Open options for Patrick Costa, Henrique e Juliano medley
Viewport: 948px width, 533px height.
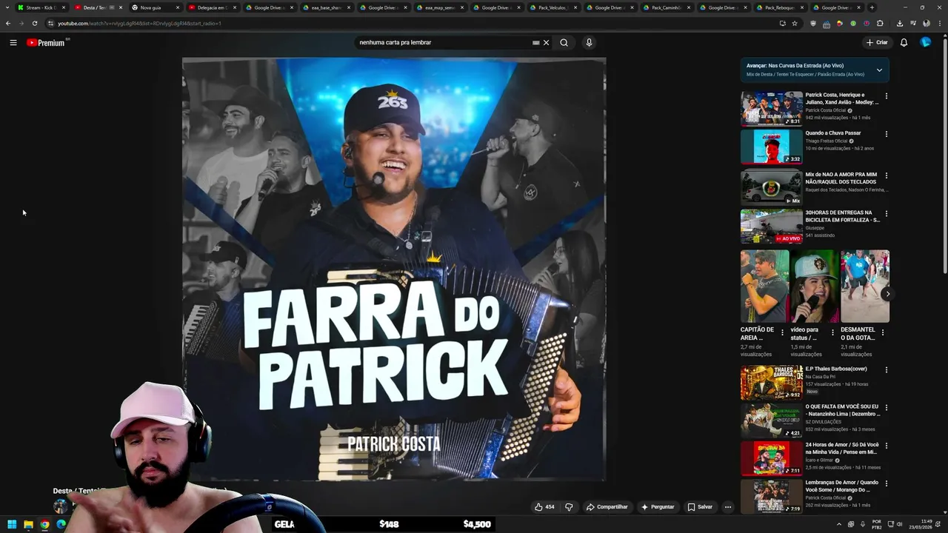click(886, 96)
